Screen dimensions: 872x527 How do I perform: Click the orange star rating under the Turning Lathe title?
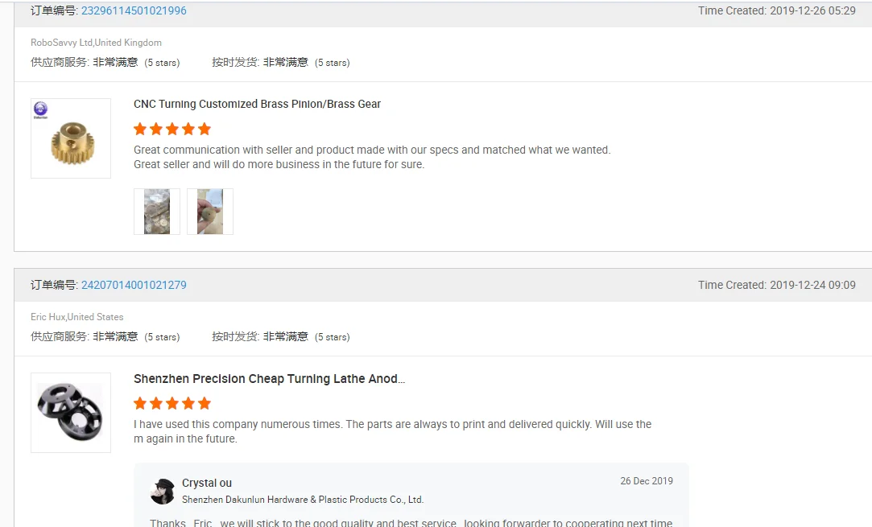[172, 403]
